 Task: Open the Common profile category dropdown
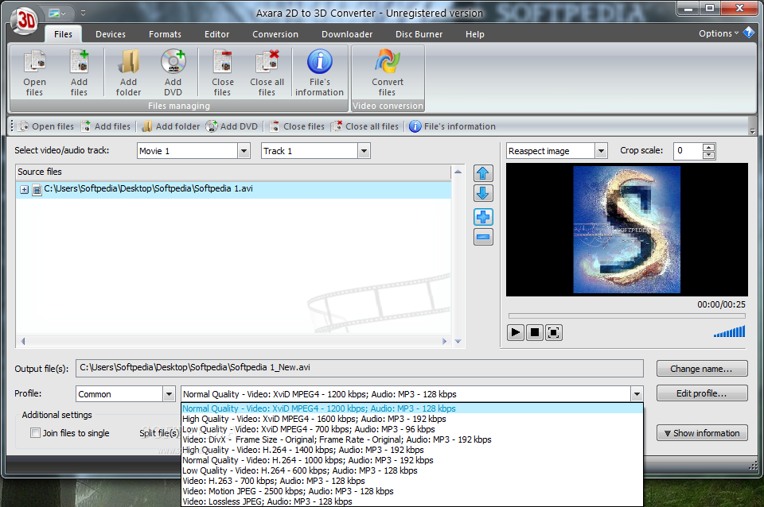tap(169, 394)
